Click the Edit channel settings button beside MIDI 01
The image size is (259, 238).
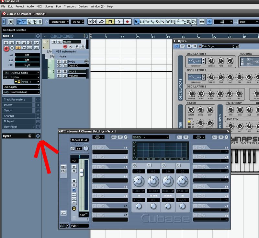pos(38,36)
